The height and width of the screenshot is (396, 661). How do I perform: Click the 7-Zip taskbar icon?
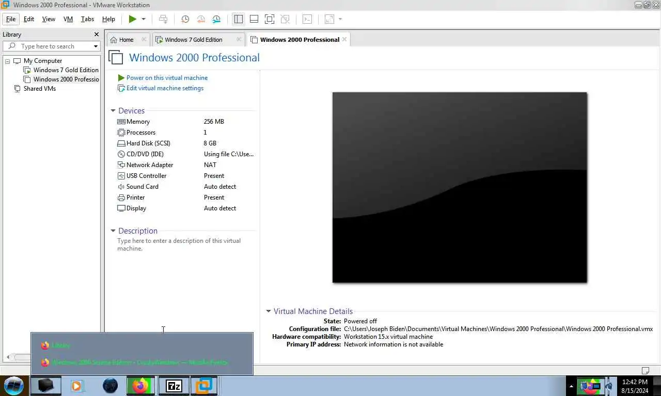(174, 386)
